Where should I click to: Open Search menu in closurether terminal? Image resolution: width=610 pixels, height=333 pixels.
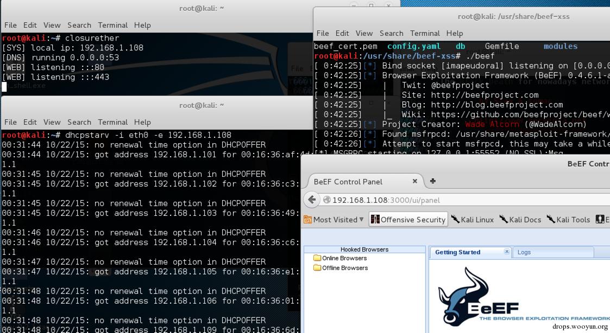[x=79, y=25]
